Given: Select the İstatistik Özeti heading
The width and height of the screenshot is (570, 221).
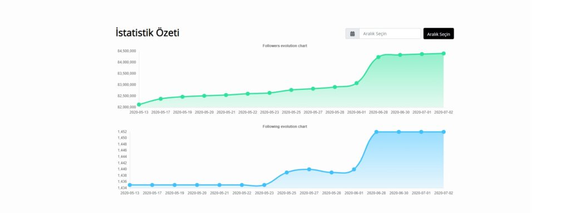Looking at the screenshot, I should (148, 33).
